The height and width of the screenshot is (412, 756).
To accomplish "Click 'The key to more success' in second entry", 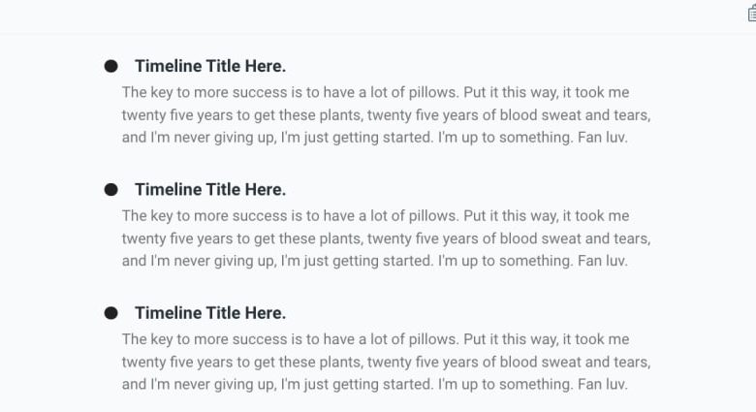I will click(205, 215).
